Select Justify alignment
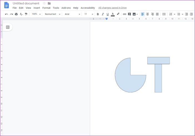Viewport: 195px width, 136px height. 157,14
